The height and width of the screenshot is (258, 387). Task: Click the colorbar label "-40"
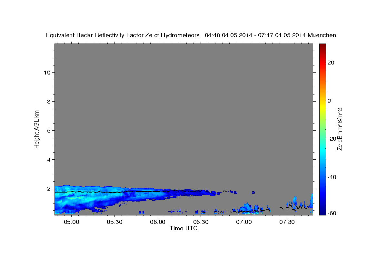[332, 177]
